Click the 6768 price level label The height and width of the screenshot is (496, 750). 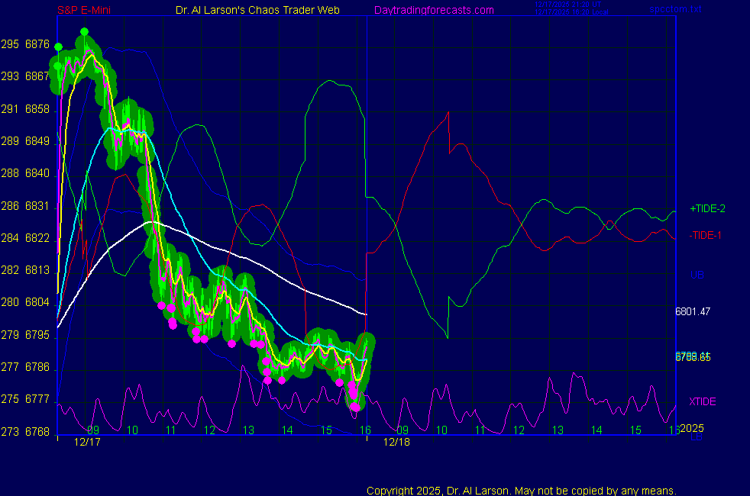pyautogui.click(x=36, y=432)
